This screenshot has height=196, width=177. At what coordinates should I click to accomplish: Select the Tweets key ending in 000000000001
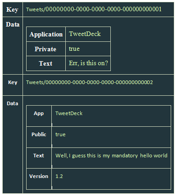[94, 9]
